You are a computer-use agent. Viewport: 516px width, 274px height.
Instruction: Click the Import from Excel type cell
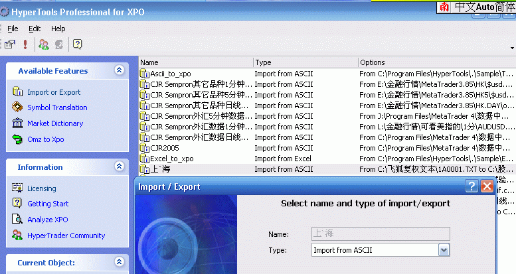coord(283,159)
